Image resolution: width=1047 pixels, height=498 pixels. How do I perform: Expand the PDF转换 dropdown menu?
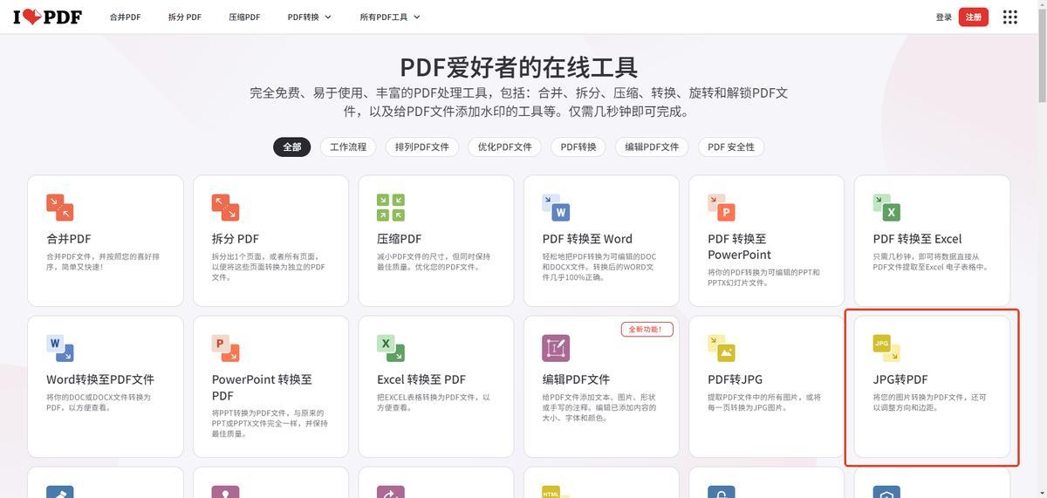tap(310, 17)
